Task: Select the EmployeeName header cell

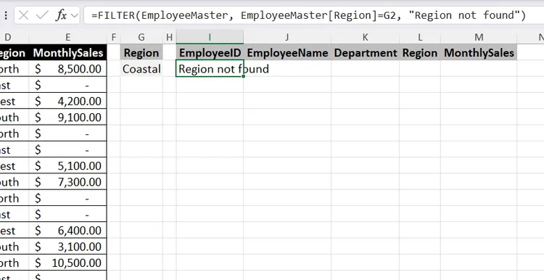Action: click(x=287, y=53)
